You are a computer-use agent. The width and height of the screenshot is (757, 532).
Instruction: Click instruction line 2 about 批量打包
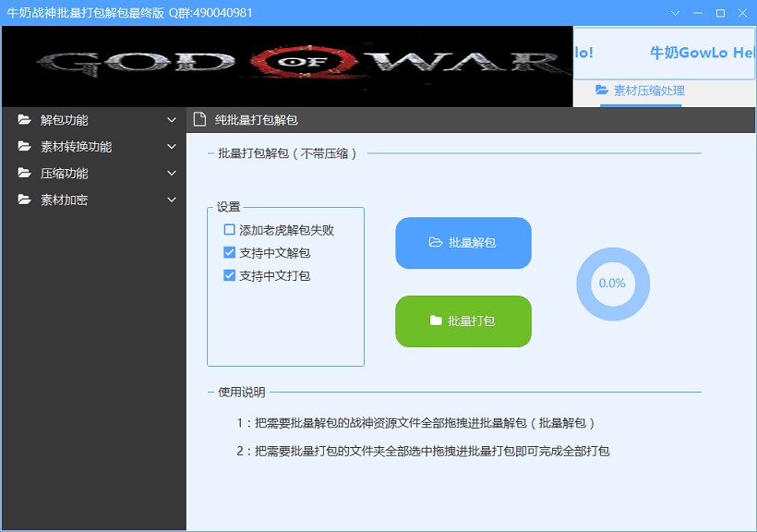click(x=423, y=452)
